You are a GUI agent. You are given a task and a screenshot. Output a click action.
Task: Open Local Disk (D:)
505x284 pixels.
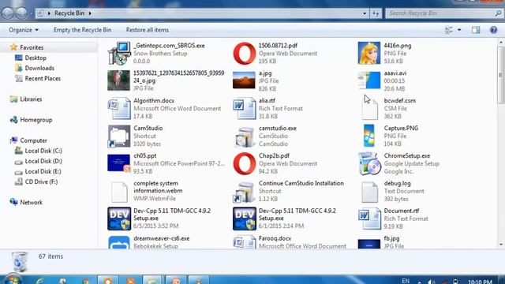[43, 161]
